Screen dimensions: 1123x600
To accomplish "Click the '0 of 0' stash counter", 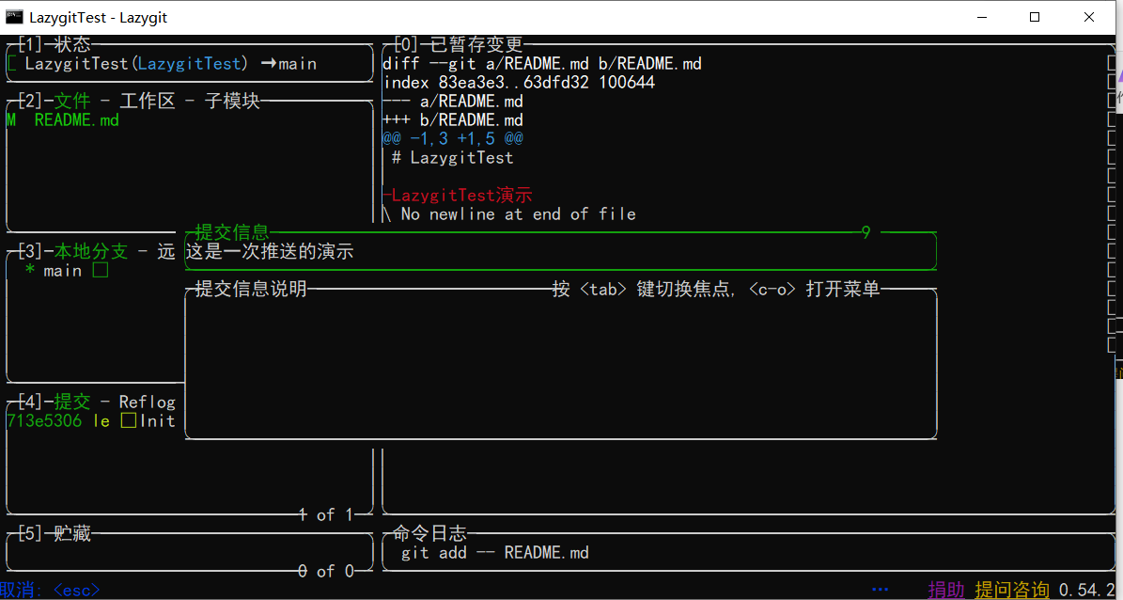I will (326, 572).
